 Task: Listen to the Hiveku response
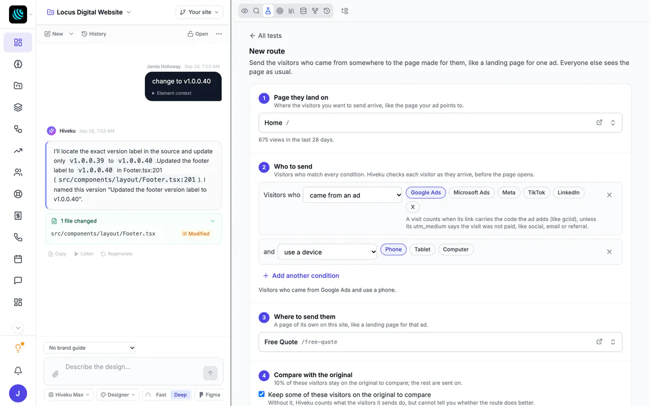84,254
